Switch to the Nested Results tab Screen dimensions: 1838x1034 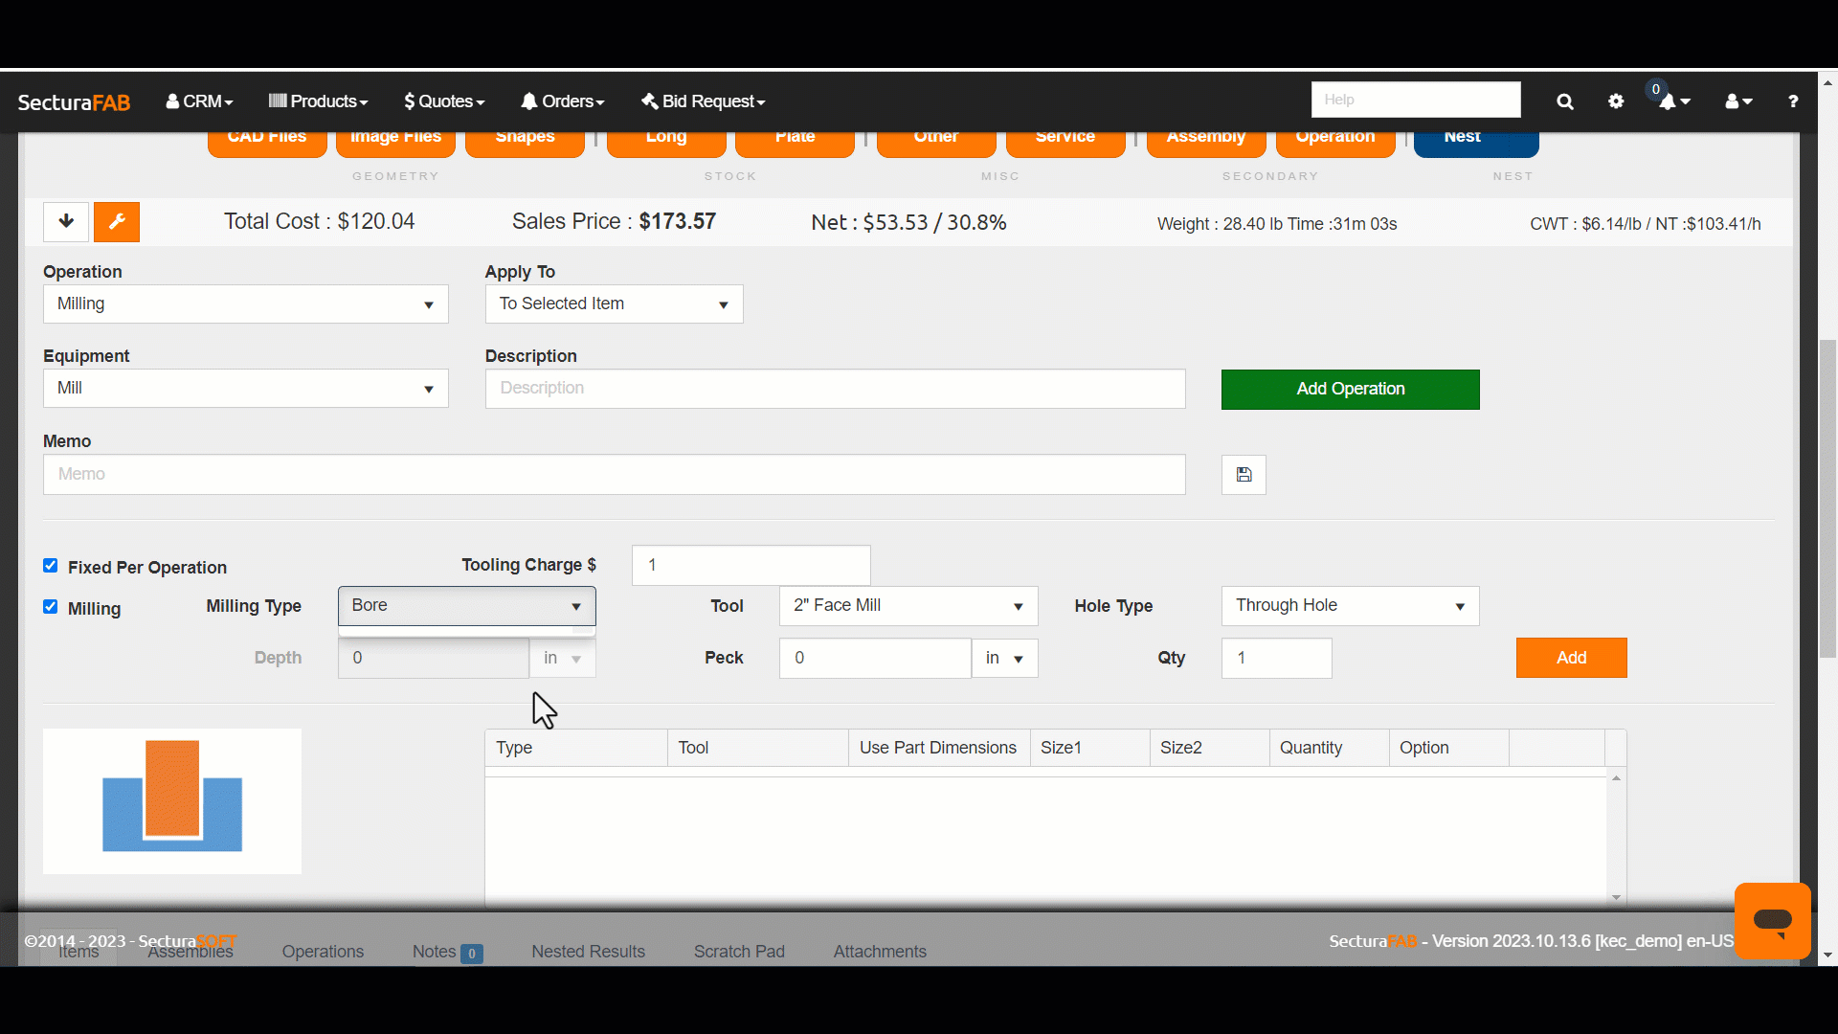click(588, 952)
